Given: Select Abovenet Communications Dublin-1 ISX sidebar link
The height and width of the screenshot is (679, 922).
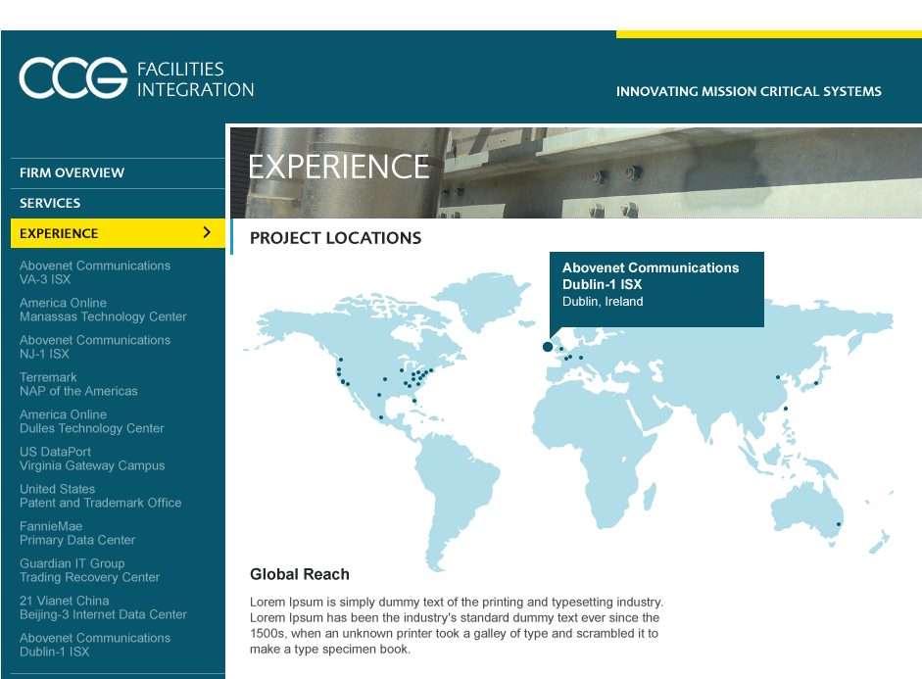Looking at the screenshot, I should tap(94, 645).
